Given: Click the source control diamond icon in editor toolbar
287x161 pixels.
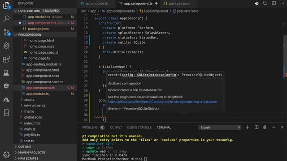Looking at the screenshot, I should point(257,4).
